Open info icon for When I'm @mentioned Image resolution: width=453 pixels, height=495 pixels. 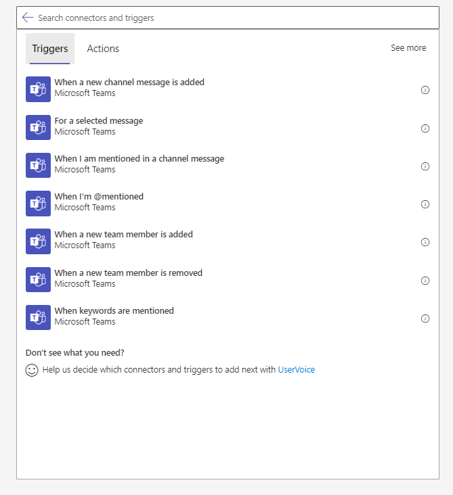coord(425,204)
